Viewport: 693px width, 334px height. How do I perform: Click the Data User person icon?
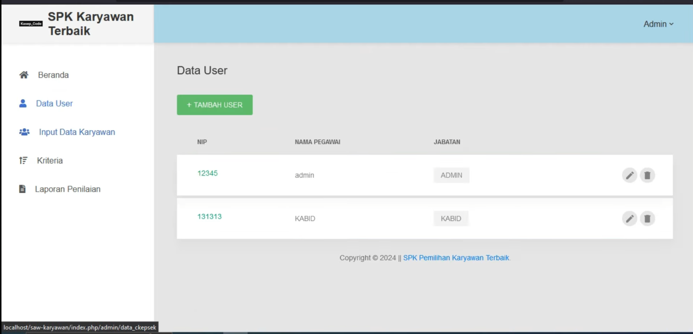tap(23, 103)
